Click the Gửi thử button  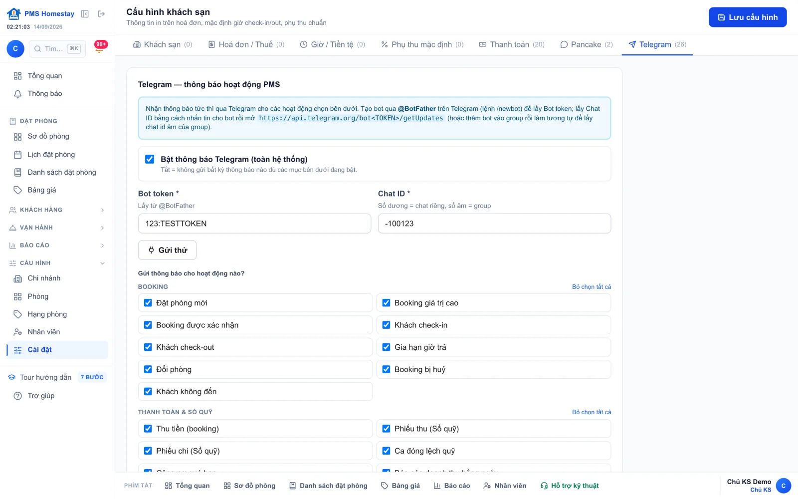167,250
